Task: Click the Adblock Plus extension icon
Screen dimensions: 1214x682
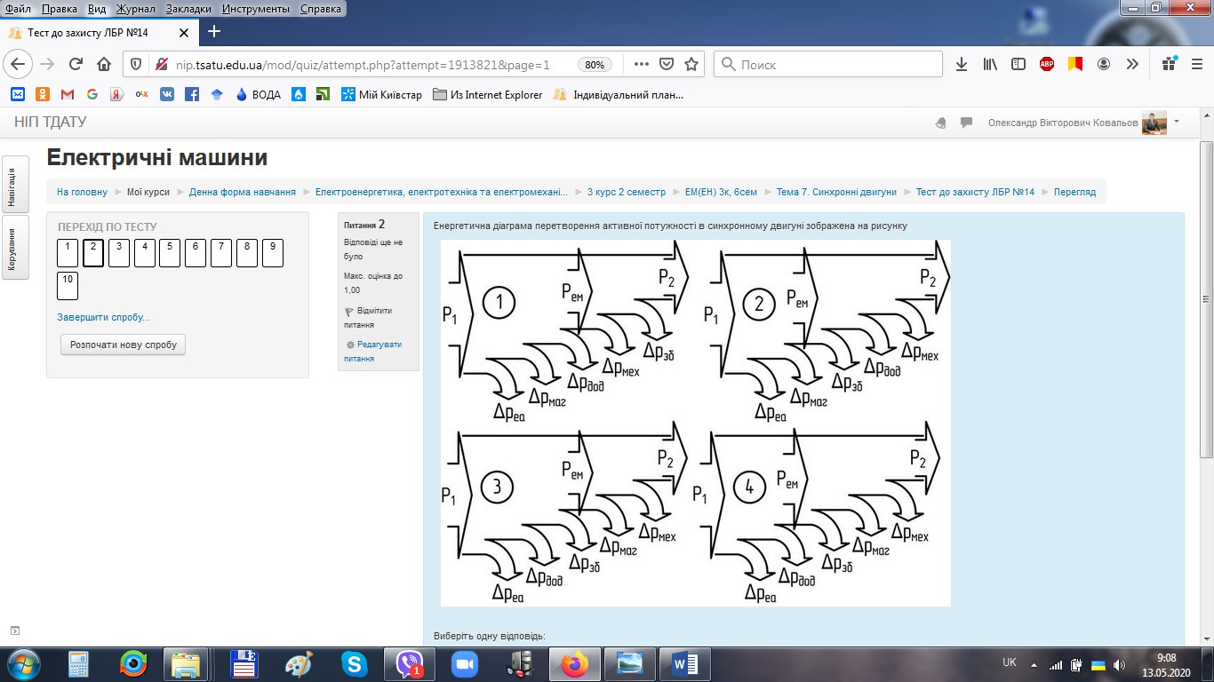Action: coord(1047,65)
